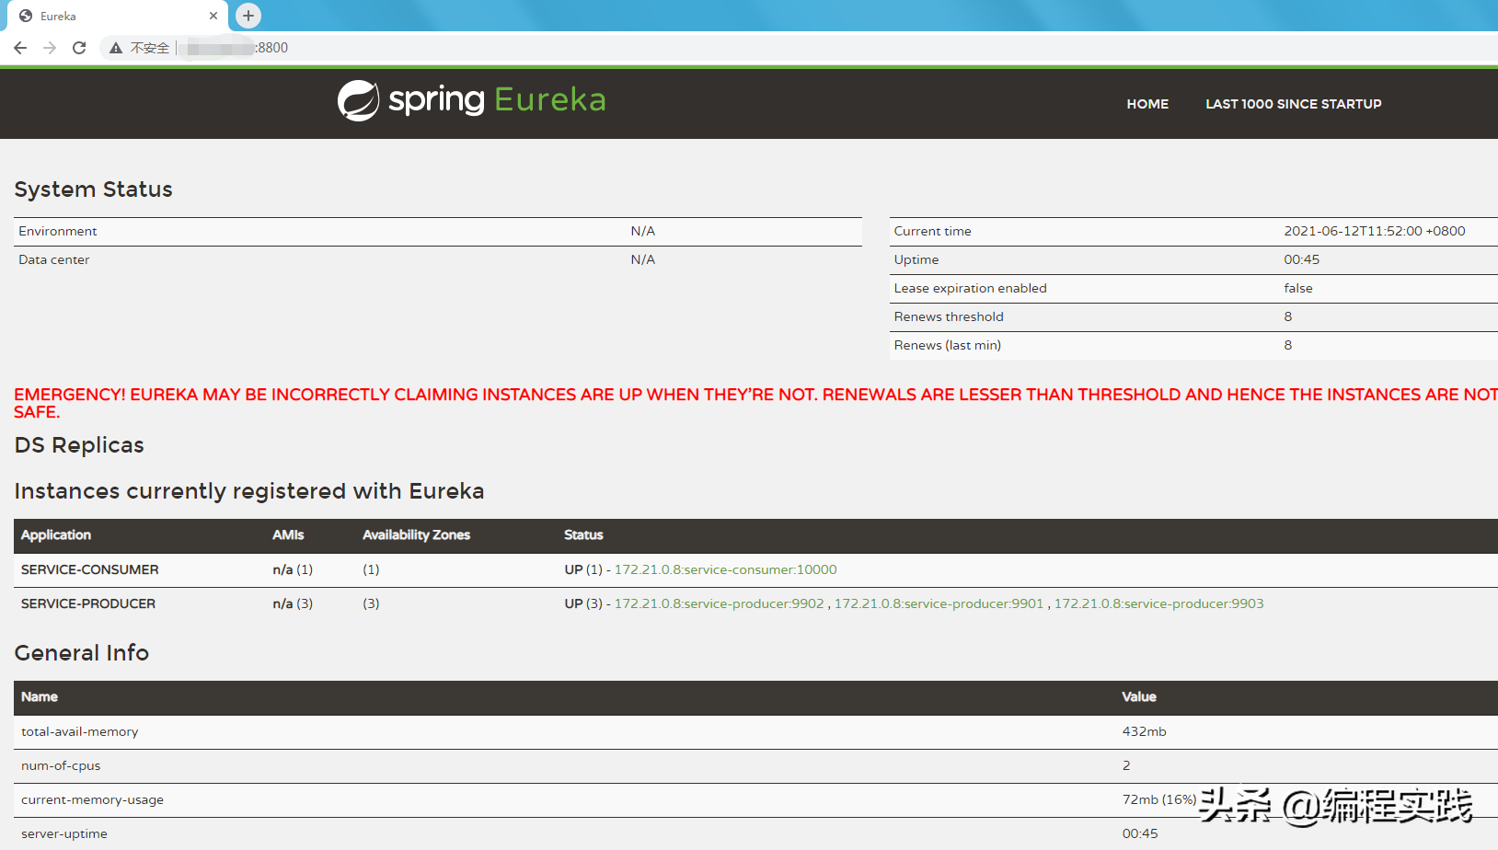Click the Status column header
This screenshot has height=850, width=1498.
click(583, 534)
